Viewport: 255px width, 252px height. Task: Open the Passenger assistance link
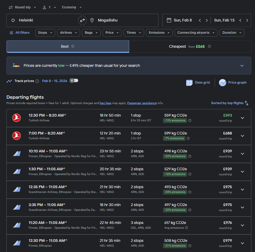[142, 103]
